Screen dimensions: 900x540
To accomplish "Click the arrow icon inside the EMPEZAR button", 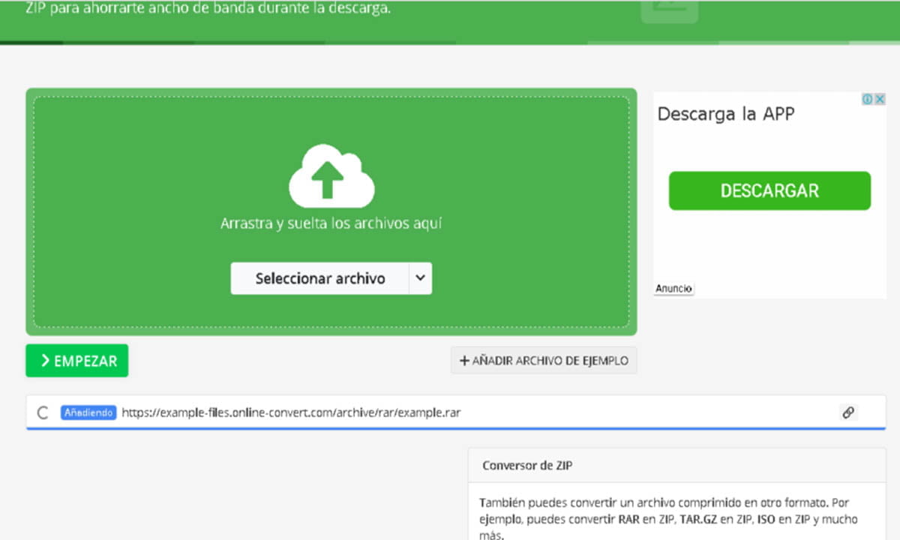I will (x=45, y=360).
